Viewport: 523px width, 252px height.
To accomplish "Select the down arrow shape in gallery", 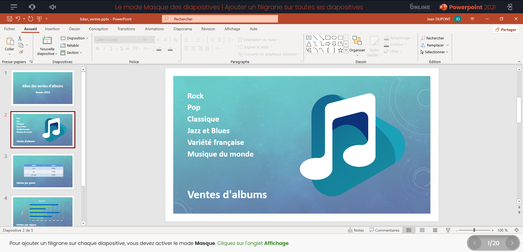I will pos(334,44).
